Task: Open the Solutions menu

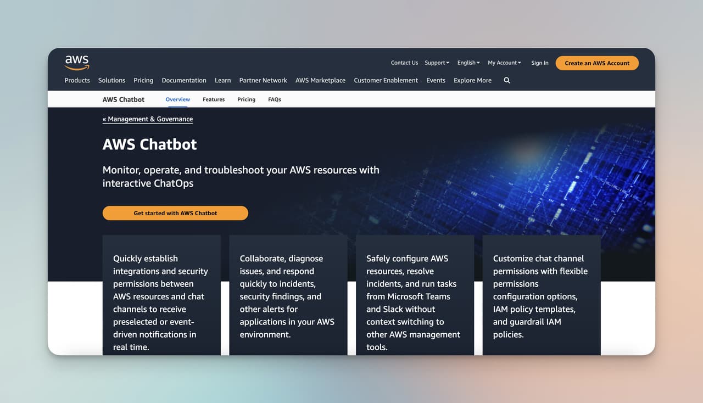Action: 111,80
